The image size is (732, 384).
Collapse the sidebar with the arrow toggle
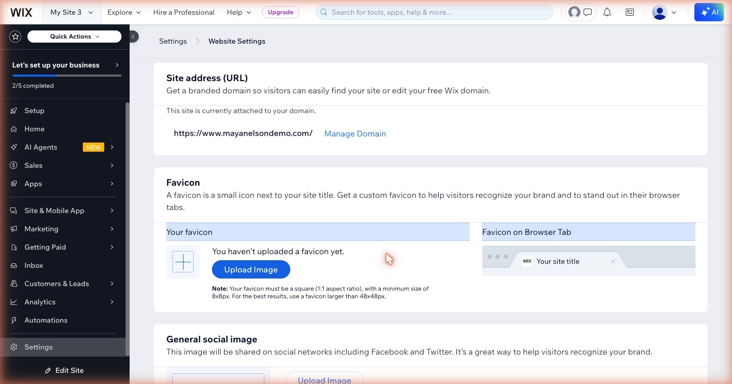click(133, 37)
